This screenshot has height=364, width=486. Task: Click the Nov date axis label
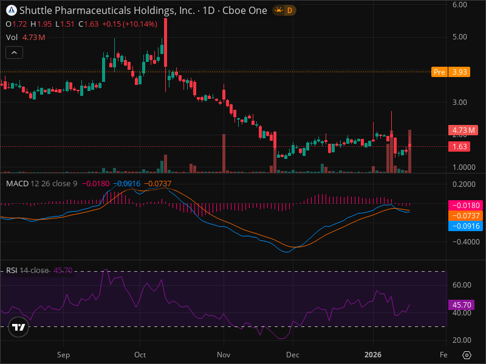pos(224,355)
